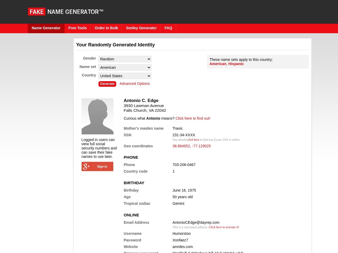Open the Free Tools menu

[78, 28]
